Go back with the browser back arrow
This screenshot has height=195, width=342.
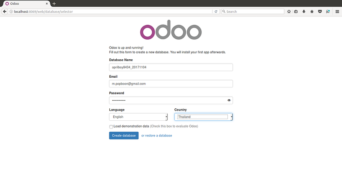[x=5, y=12]
